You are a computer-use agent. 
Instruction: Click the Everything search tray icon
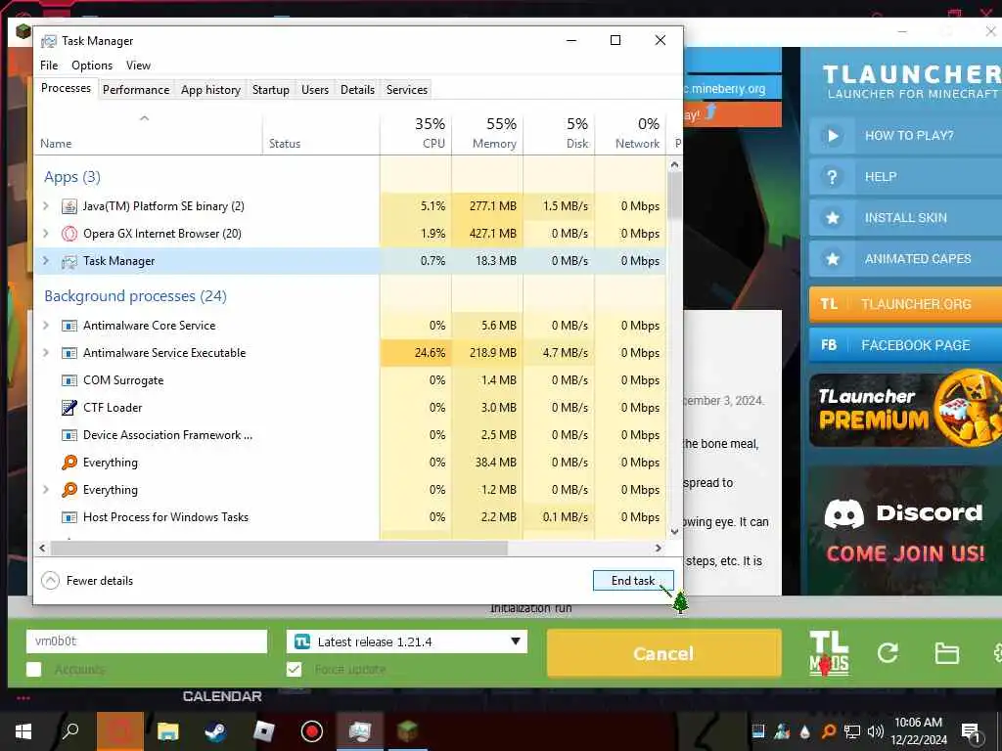click(828, 731)
